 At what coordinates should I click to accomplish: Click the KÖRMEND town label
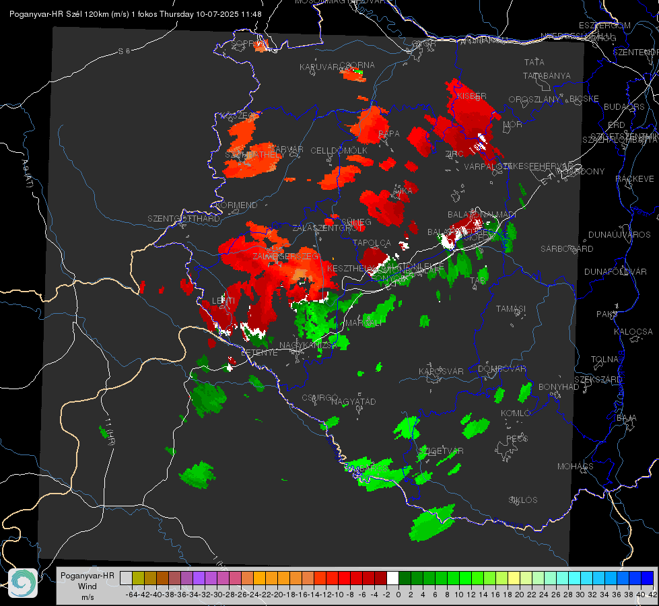click(236, 205)
